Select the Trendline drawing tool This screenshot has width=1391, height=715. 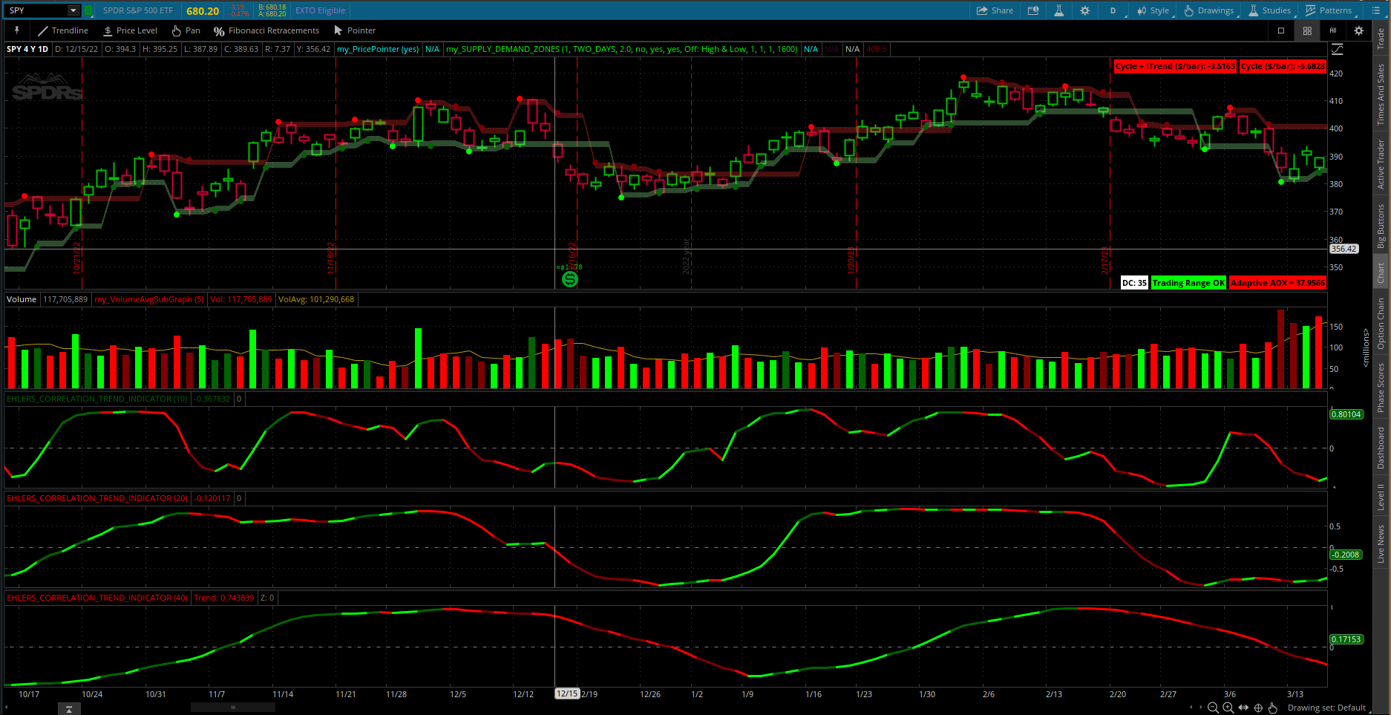click(63, 30)
